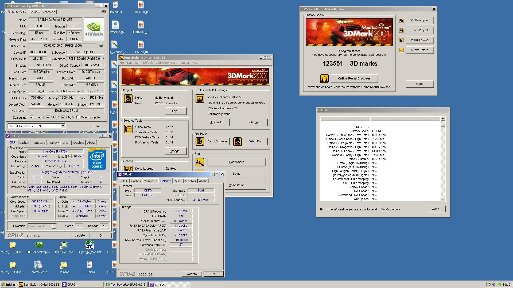Viewport: 513px width, 288px height.
Task: Click the scroll-down arrow in Details list
Action: pos(443,199)
